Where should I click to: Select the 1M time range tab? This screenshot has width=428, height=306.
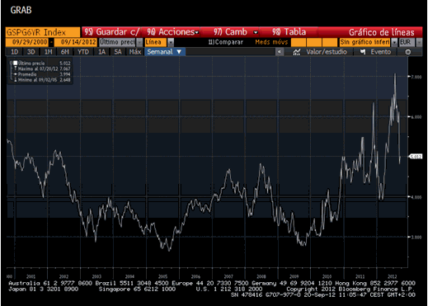[49, 52]
